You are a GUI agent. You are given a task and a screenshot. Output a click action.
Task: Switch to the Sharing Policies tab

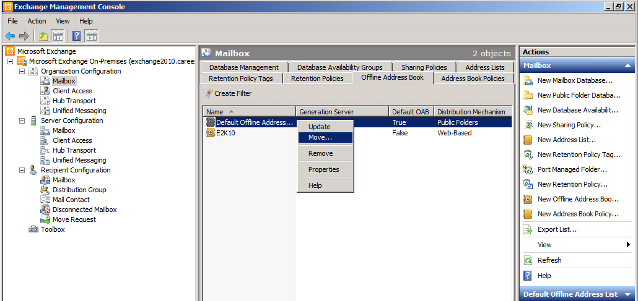[x=424, y=67]
